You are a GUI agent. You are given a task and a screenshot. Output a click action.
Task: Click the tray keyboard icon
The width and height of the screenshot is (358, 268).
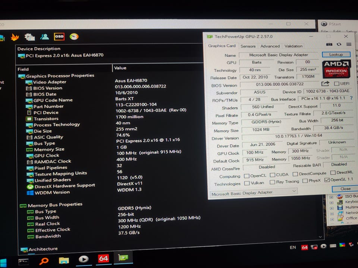tap(333, 246)
